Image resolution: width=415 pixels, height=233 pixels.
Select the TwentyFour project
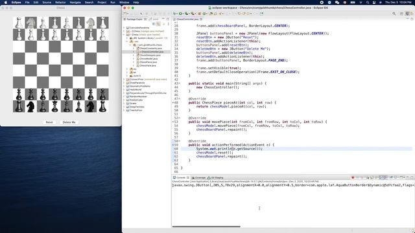click(x=136, y=110)
